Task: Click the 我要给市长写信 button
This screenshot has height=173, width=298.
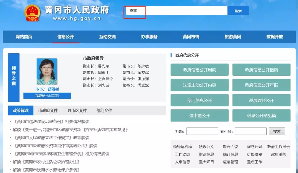Action: 47,96
